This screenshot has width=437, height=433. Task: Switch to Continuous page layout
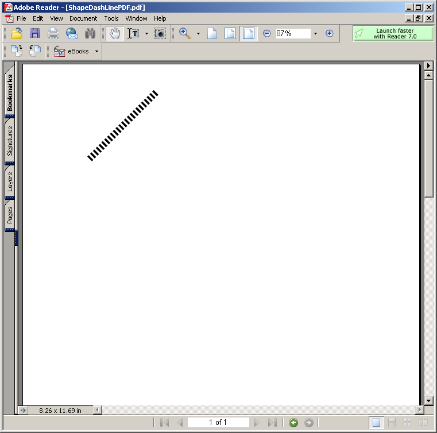[x=392, y=423]
